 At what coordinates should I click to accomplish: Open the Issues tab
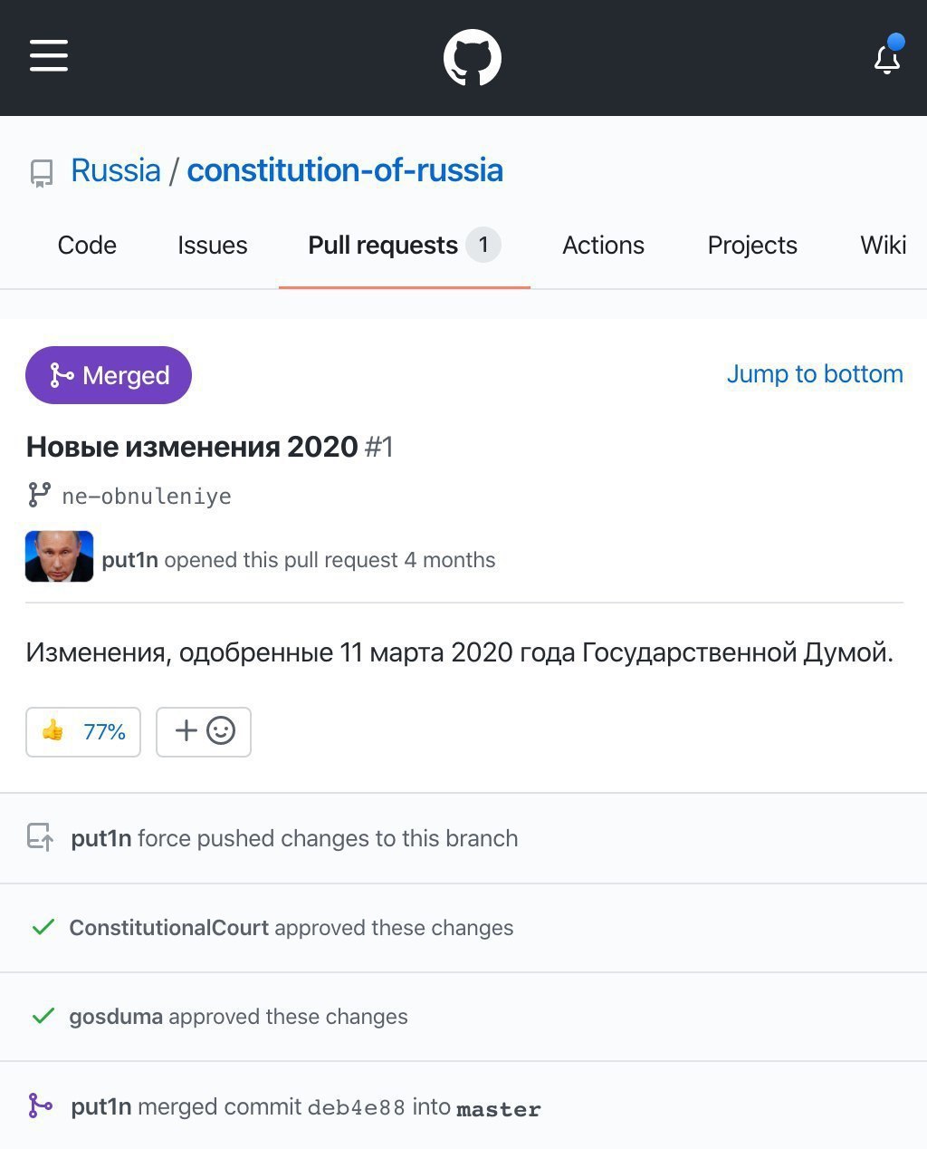[x=213, y=246]
